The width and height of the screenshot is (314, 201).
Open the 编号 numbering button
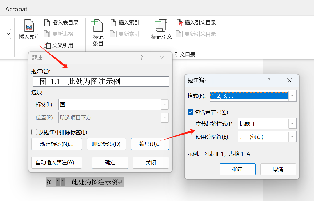point(150,144)
